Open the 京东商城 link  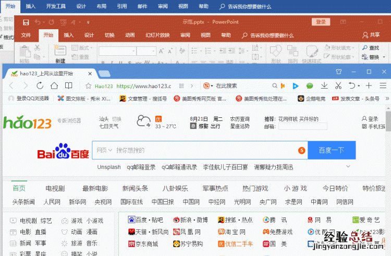143,244
